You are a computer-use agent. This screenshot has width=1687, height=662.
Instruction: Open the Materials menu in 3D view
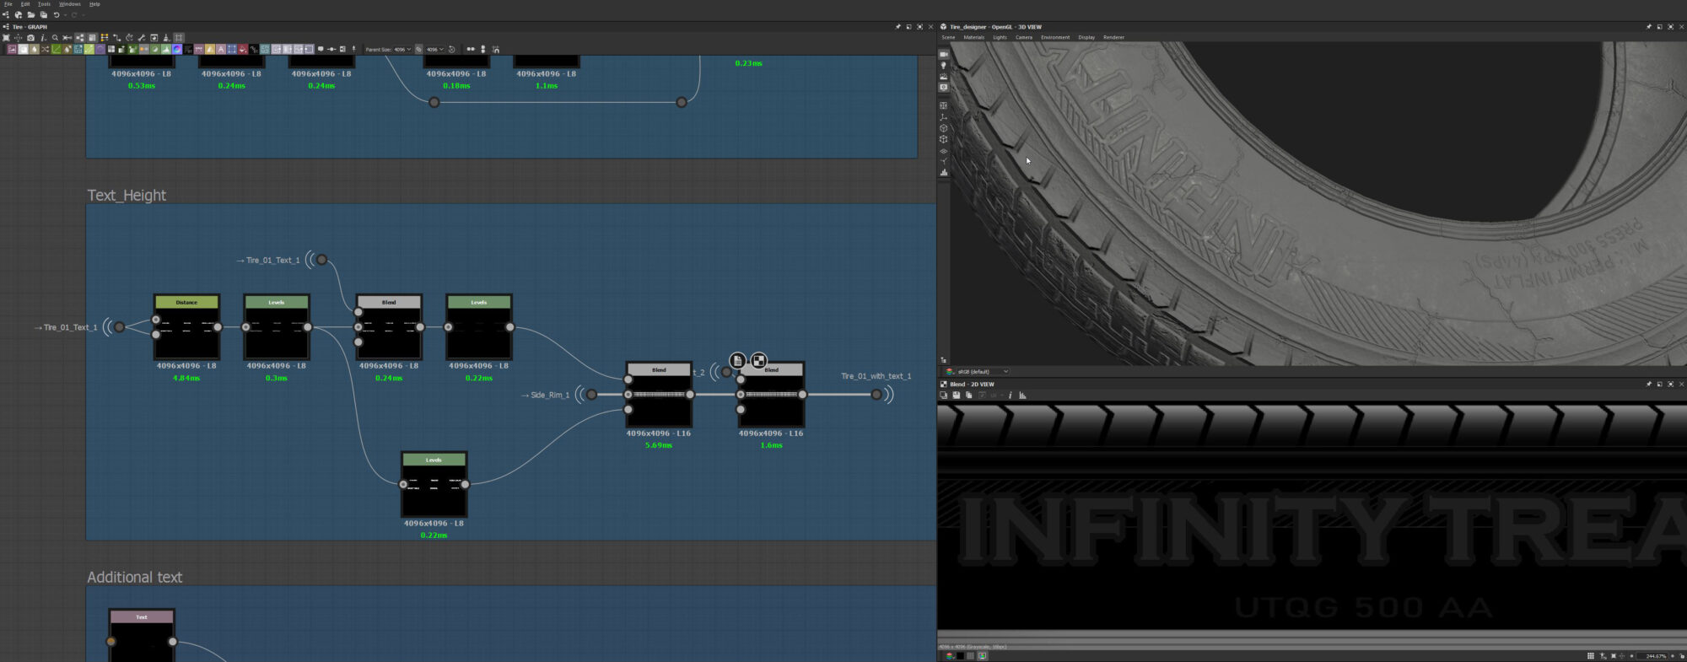pyautogui.click(x=973, y=37)
